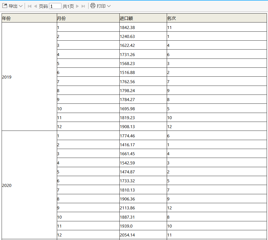
Task: Click the printer (打印) icon
Action: pyautogui.click(x=93, y=6)
